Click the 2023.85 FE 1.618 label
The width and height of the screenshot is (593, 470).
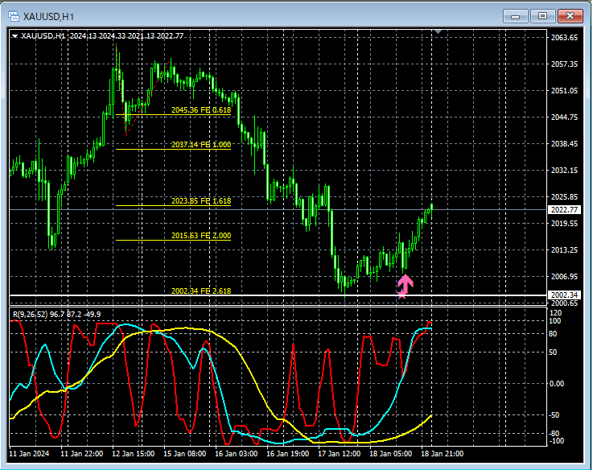(x=201, y=201)
